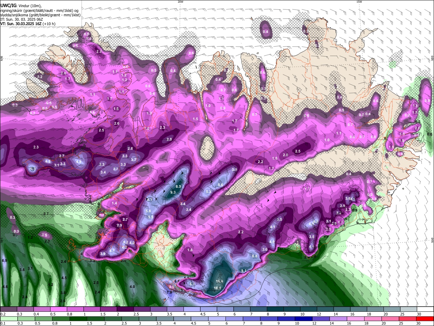Choose the darkest green 1 swatch, lower legend
Image resolution: width=434 pixels, height=326 pixels.
(78, 319)
